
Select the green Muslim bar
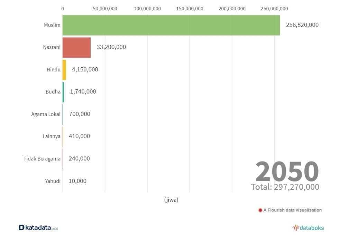(x=171, y=25)
